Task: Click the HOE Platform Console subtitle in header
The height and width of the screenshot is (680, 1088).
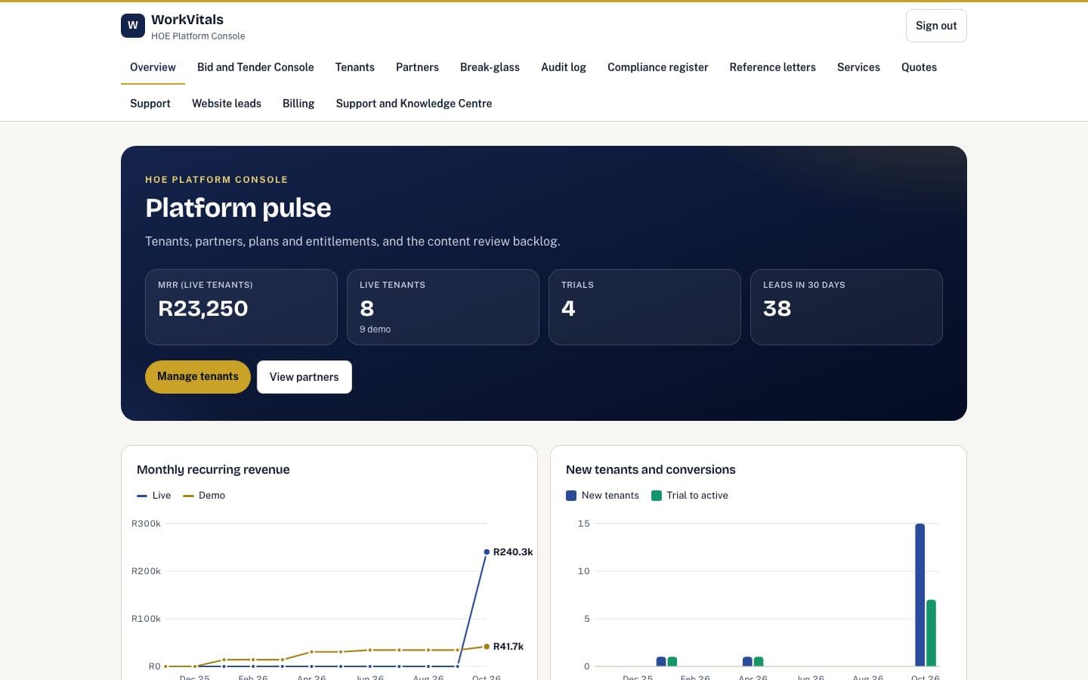Action: point(198,36)
